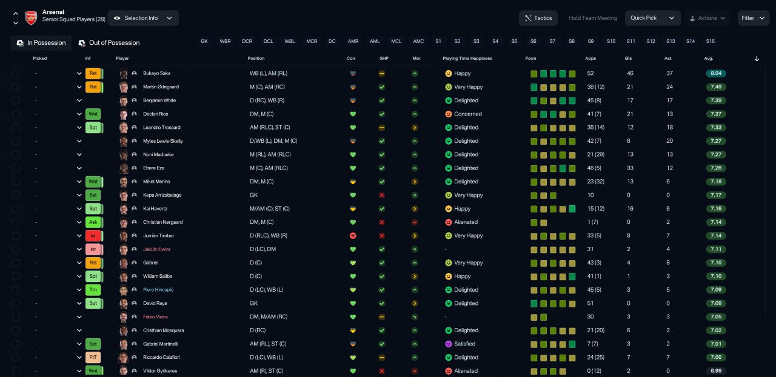This screenshot has height=377, width=776.
Task: Switch to the Out of Possession tab
Action: tap(109, 43)
